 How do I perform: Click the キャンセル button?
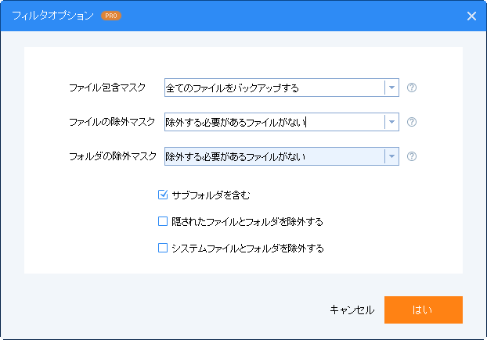[x=352, y=310]
